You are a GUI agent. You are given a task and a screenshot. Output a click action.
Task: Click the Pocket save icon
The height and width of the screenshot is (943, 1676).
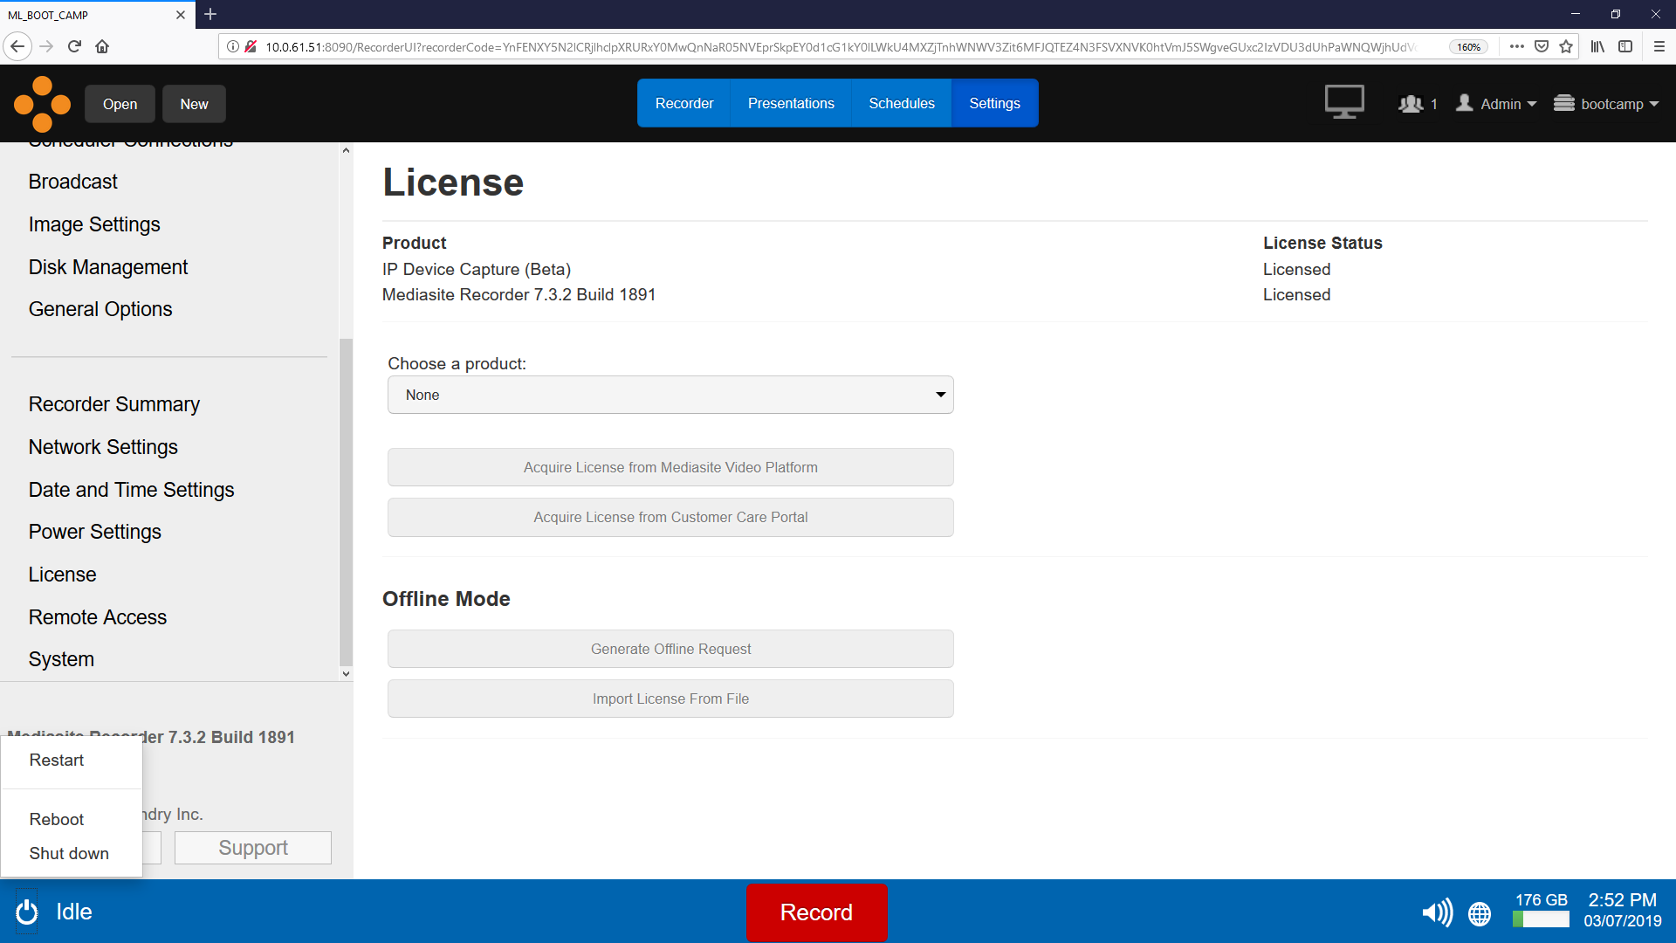pos(1542,46)
